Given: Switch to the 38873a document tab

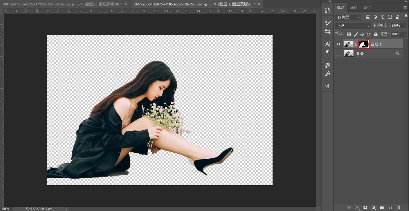Looking at the screenshot, I should [63, 4].
